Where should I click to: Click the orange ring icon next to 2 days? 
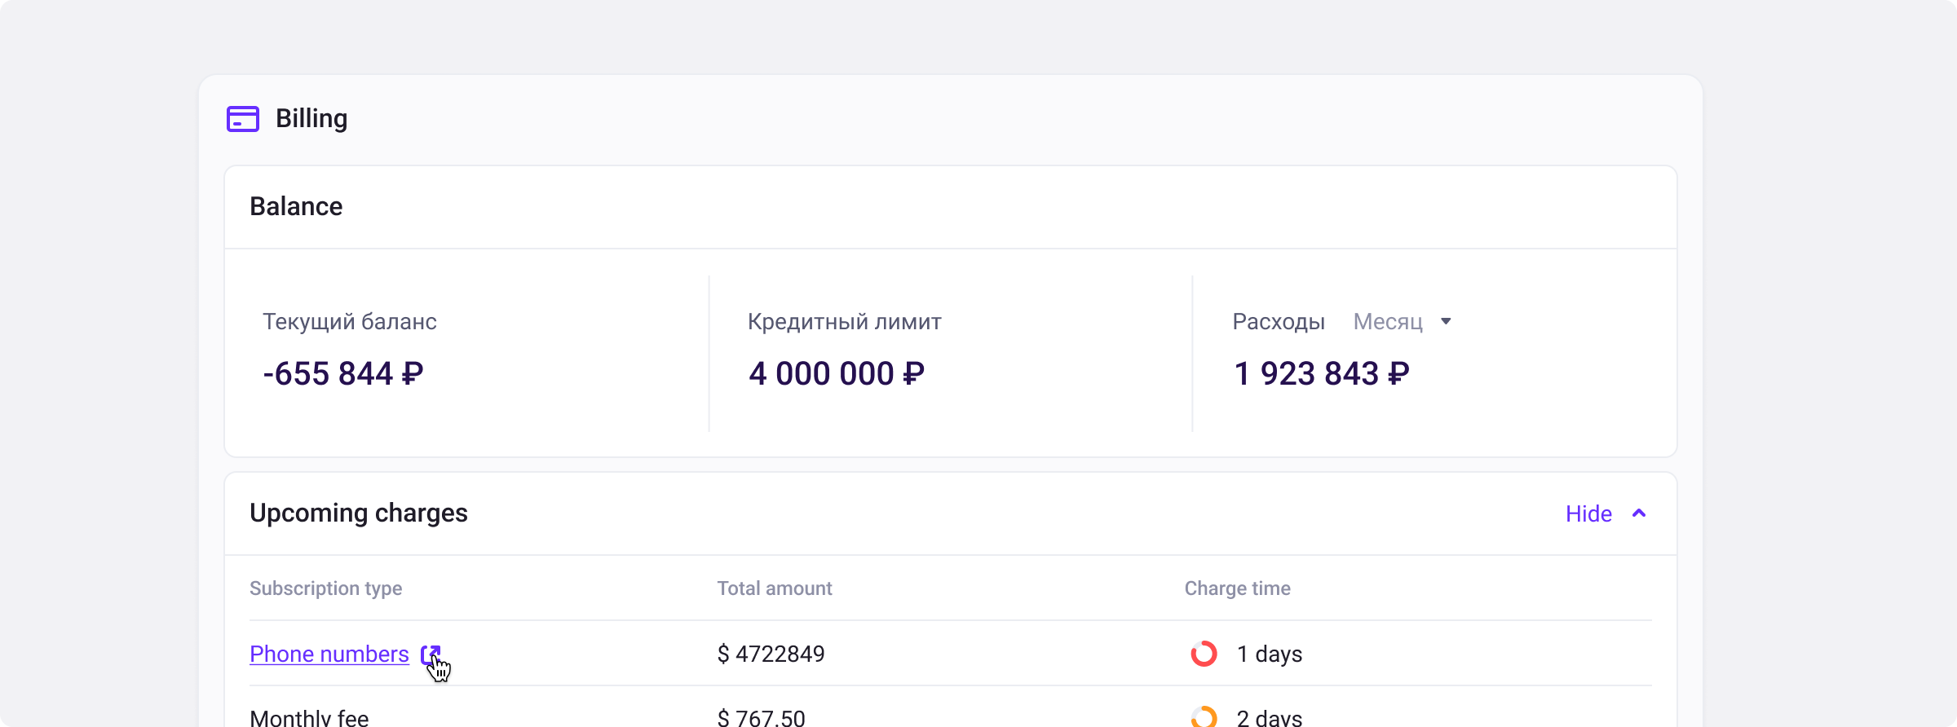click(1204, 717)
